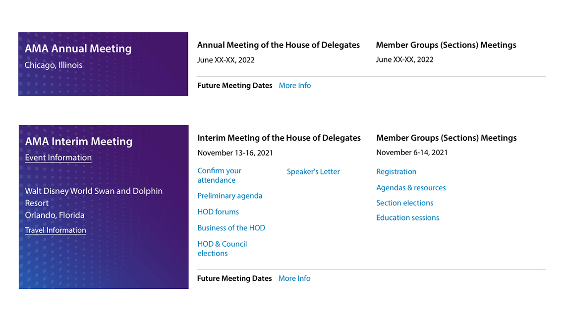The height and width of the screenshot is (318, 565).
Task: Click the November 13-16, 2021 date text
Action: (x=235, y=153)
